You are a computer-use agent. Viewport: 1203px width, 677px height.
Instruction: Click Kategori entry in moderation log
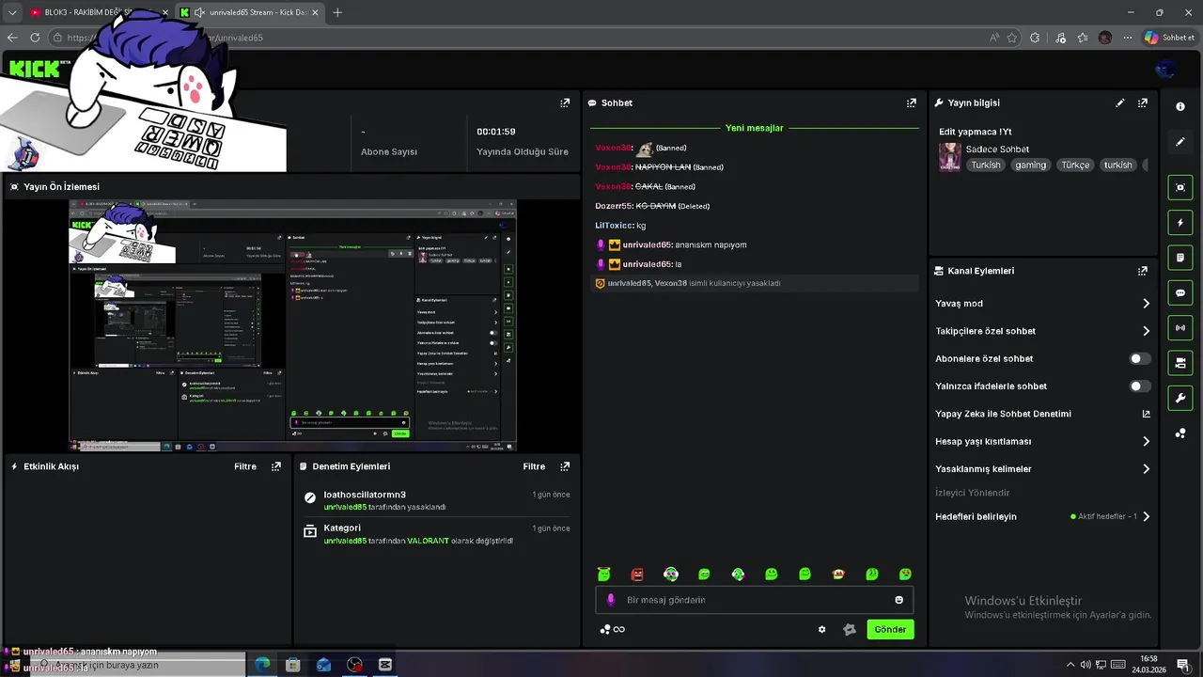[342, 528]
